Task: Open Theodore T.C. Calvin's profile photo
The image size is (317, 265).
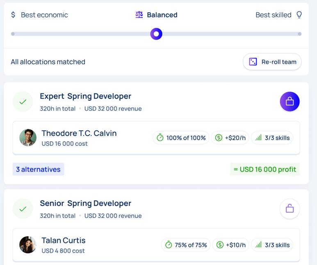Action: (28, 138)
